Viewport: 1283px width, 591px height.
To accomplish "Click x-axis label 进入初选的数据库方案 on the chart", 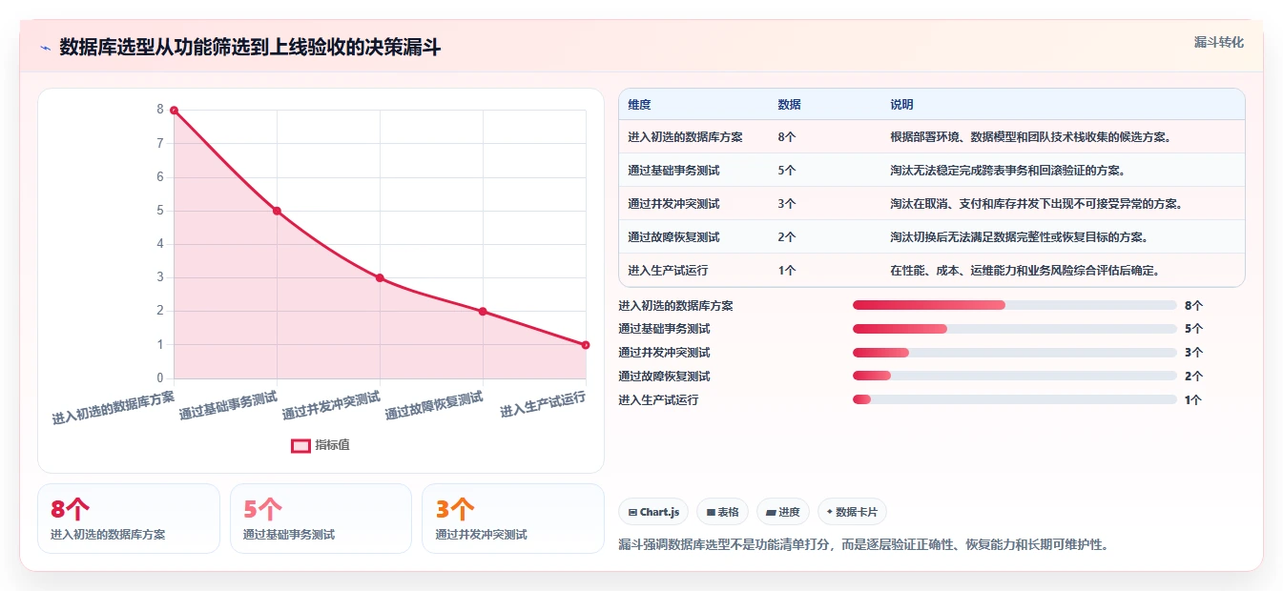I will [113, 406].
